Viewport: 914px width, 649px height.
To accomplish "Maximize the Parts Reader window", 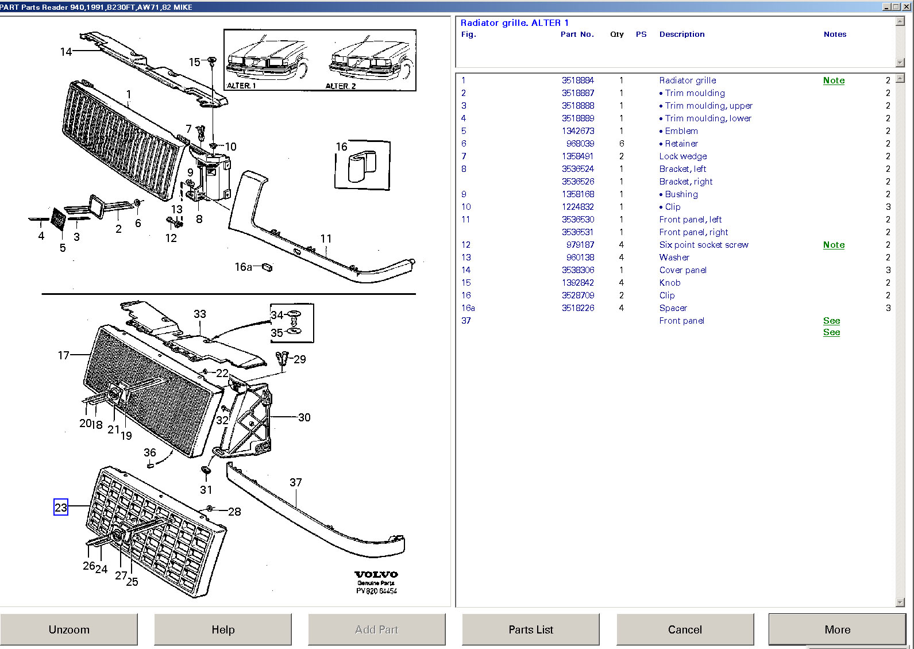I will [896, 7].
